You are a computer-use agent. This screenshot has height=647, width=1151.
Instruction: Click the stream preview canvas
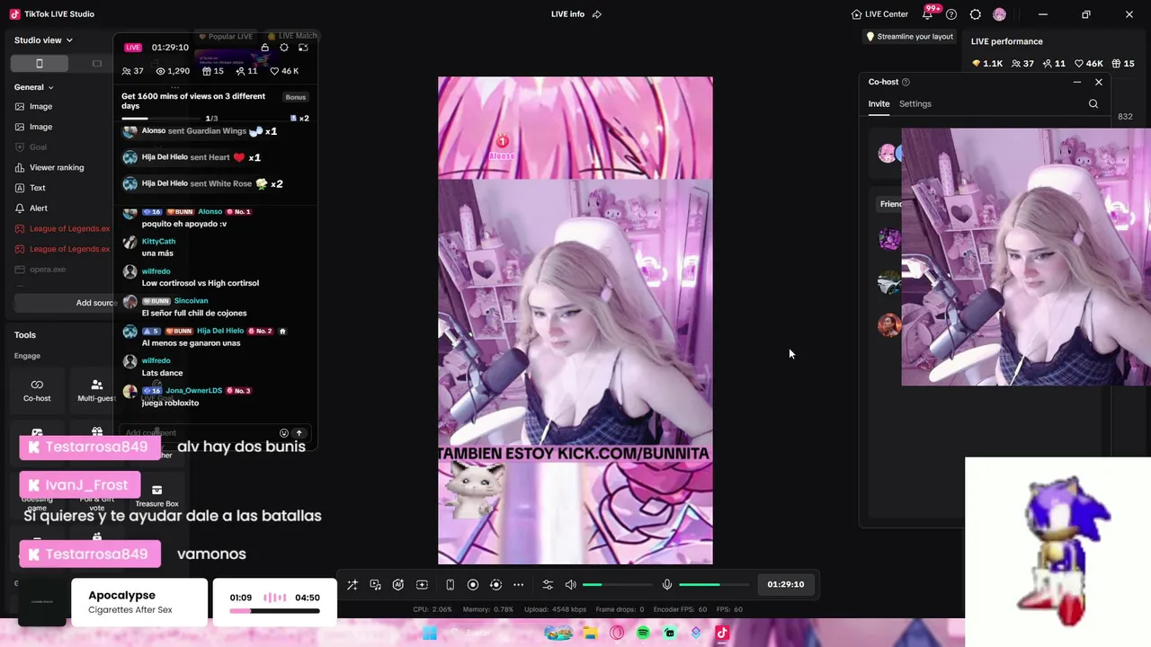pos(575,321)
